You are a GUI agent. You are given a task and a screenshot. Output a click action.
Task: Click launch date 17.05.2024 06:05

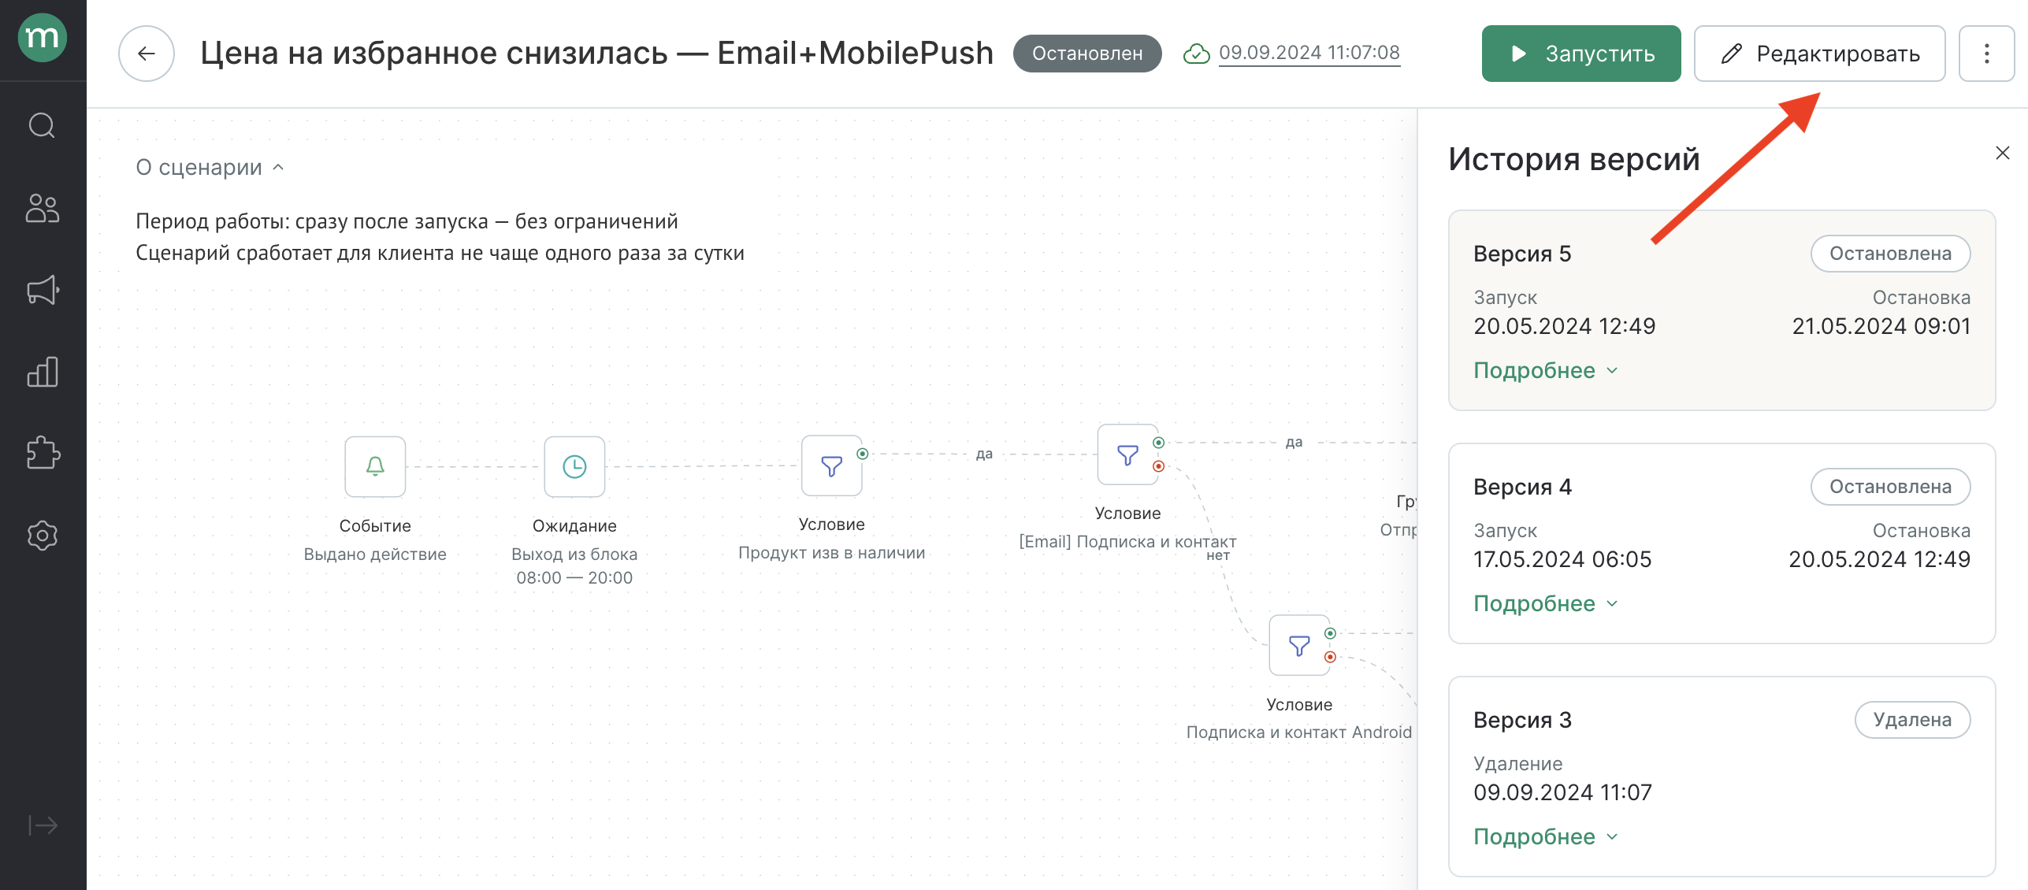[x=1562, y=559]
